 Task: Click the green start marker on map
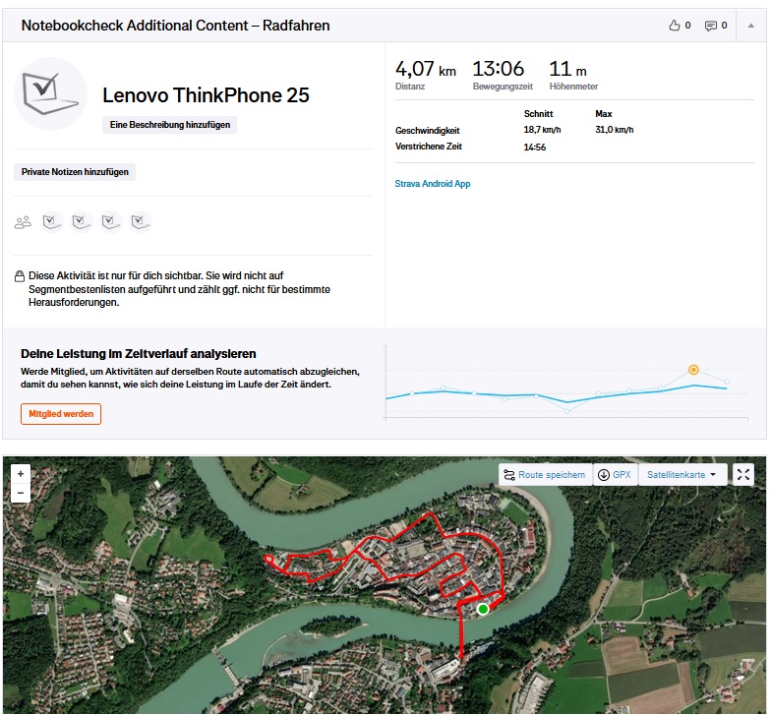pos(483,610)
